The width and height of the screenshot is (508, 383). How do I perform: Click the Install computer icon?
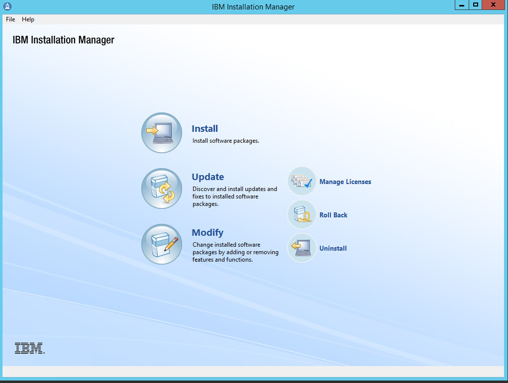(162, 133)
